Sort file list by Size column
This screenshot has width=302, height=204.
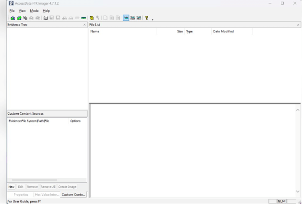(x=171, y=32)
